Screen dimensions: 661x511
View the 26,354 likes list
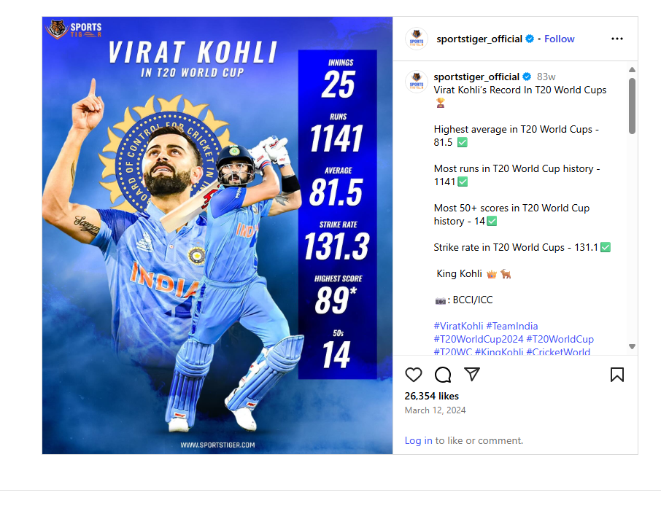[431, 396]
